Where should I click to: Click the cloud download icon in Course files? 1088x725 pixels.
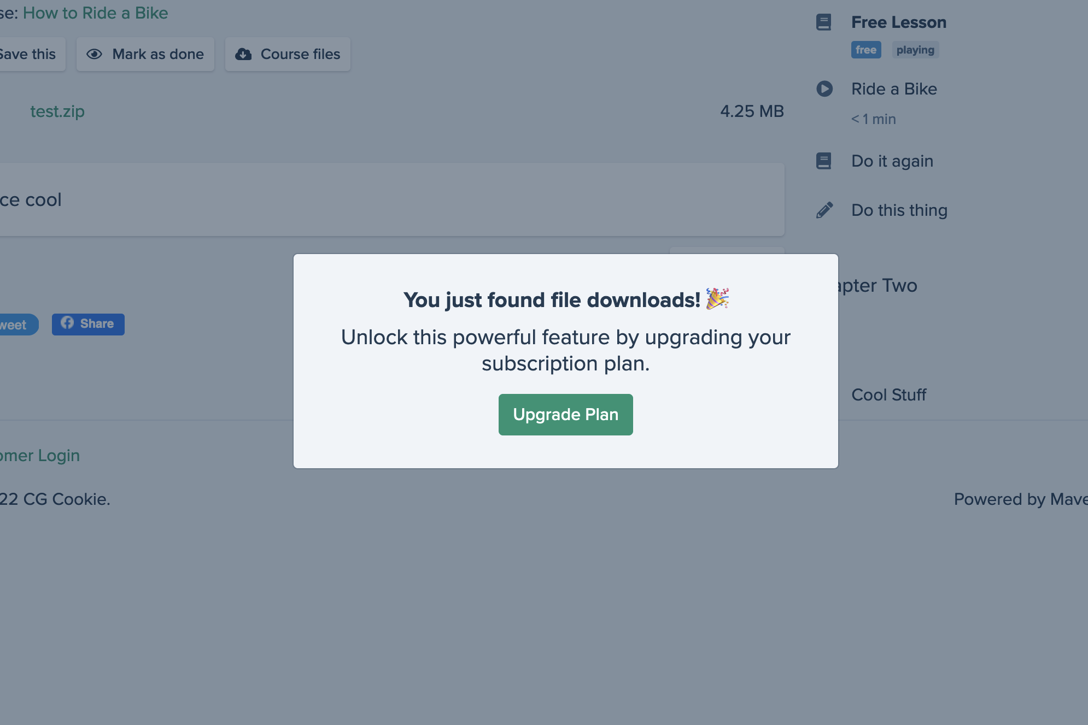(x=243, y=54)
